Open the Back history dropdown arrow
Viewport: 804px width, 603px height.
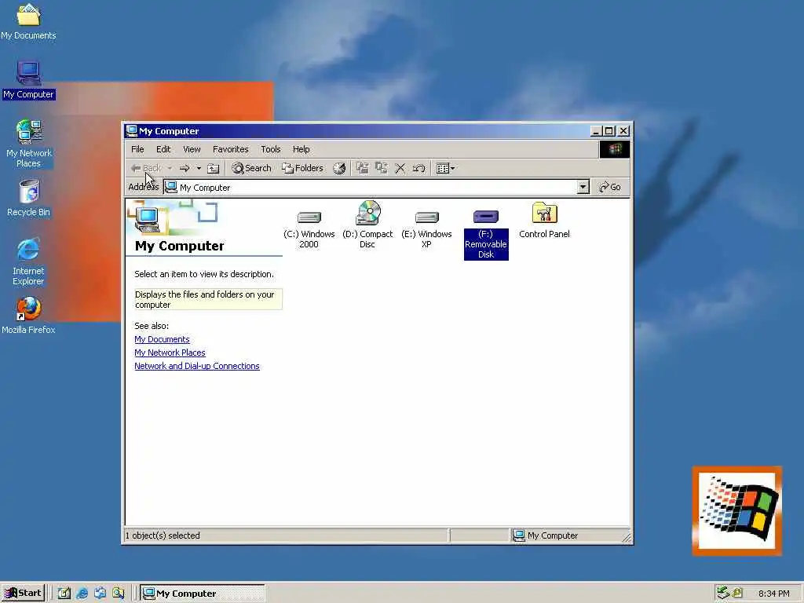tap(170, 168)
